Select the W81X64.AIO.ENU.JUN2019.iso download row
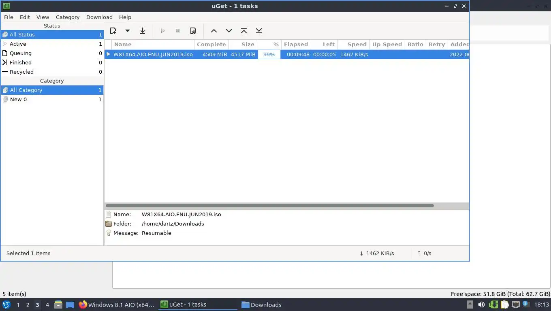The width and height of the screenshot is (551, 311). click(286, 54)
